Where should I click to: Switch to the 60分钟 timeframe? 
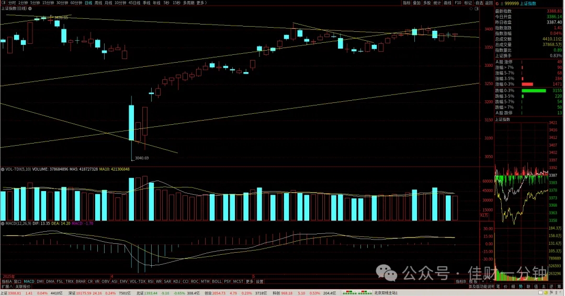pos(76,3)
